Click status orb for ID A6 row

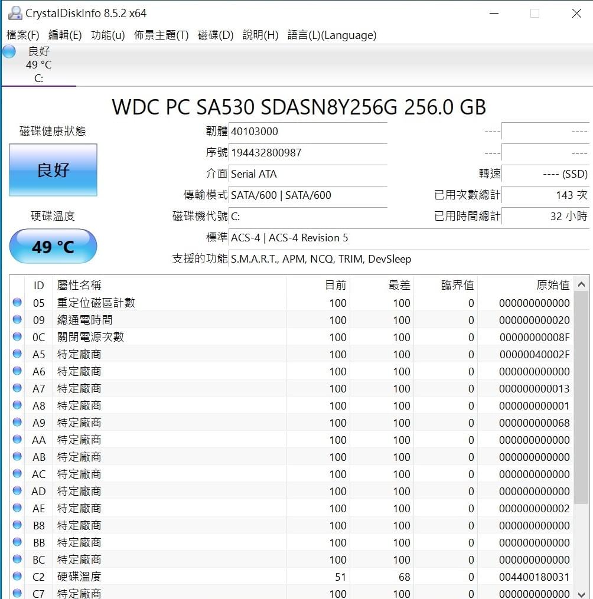click(17, 371)
